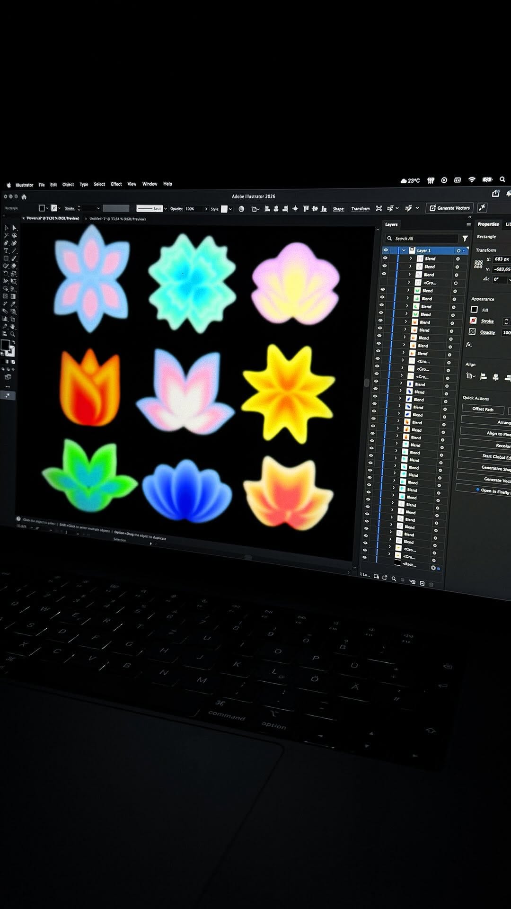Click the Offset Path button
511x909 pixels.
tap(483, 409)
